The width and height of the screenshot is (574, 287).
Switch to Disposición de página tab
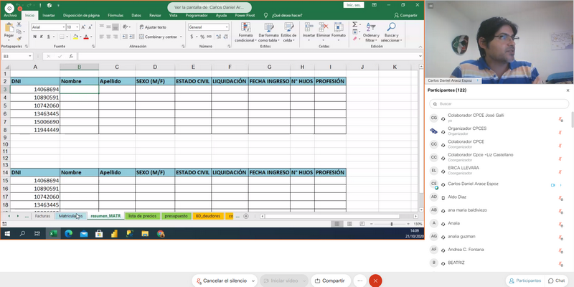[x=81, y=15]
